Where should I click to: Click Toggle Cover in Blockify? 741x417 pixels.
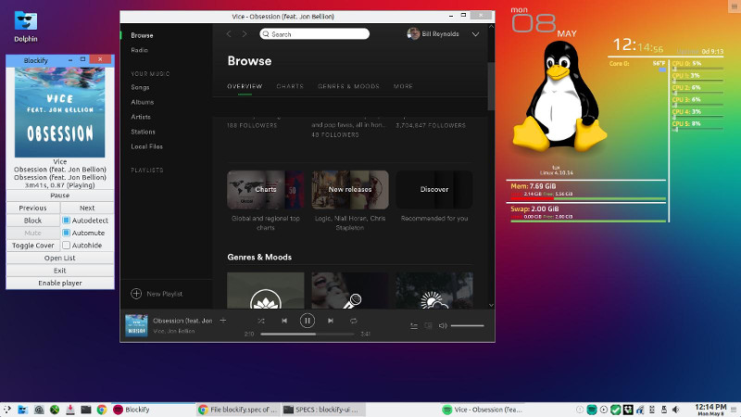[x=32, y=246]
